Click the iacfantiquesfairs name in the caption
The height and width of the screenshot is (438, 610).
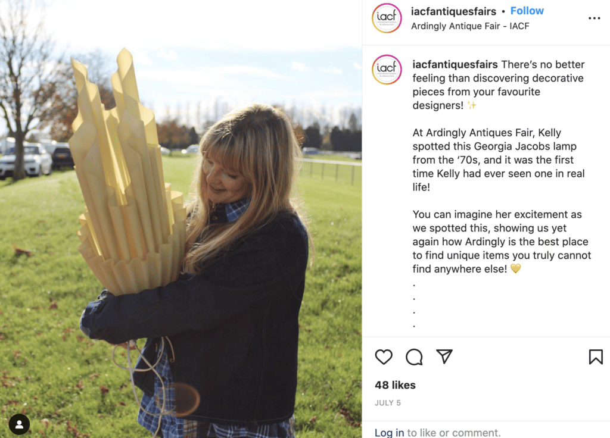point(455,64)
